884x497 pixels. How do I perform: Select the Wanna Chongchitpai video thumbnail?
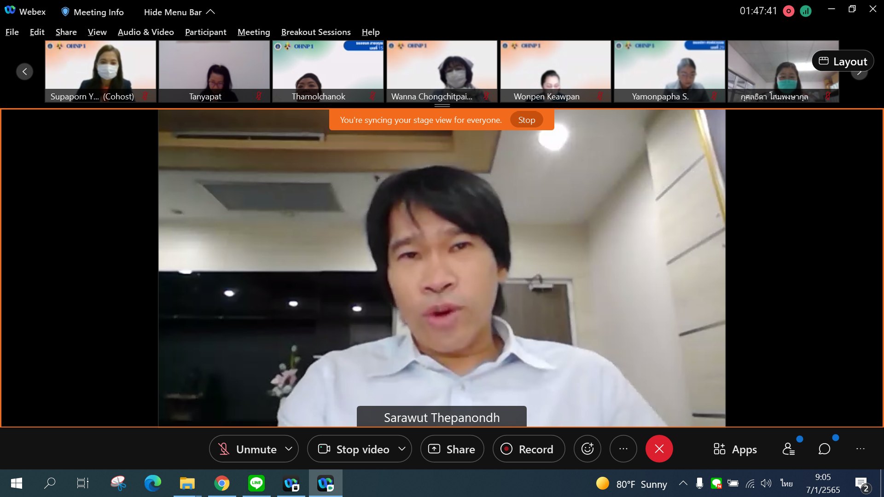click(x=442, y=71)
